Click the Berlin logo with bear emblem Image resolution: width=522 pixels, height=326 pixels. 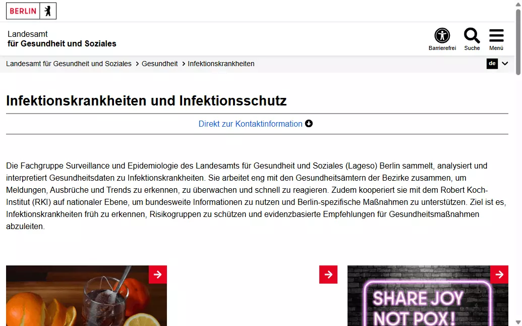click(x=31, y=11)
